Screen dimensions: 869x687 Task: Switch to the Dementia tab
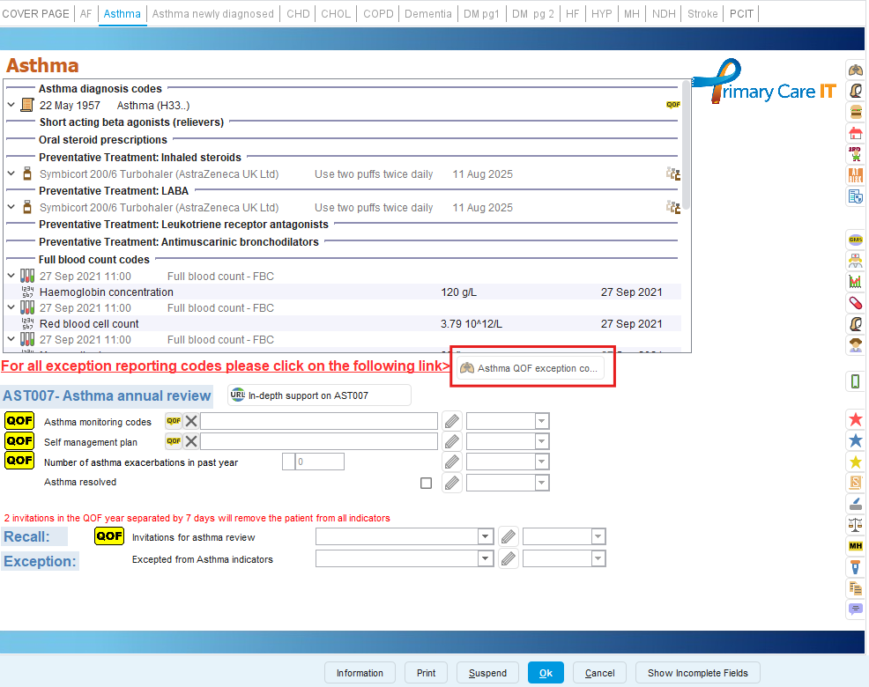(427, 14)
